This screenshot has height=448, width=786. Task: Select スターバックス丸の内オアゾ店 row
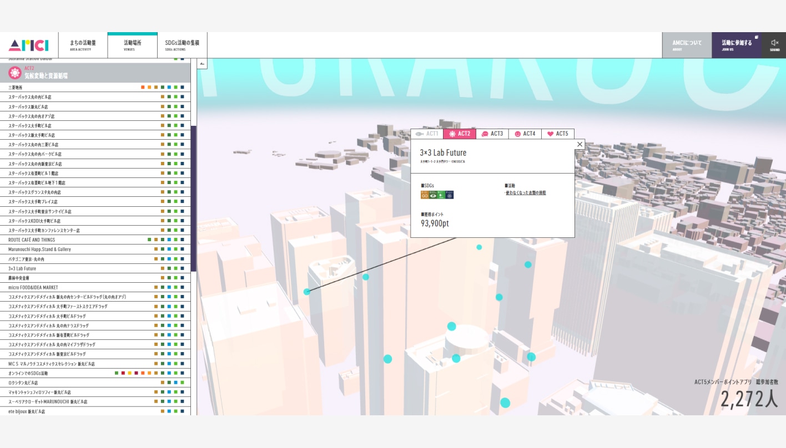point(95,116)
